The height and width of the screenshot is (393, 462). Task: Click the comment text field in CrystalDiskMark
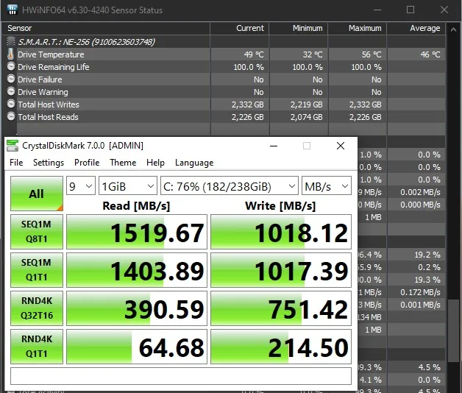click(181, 376)
